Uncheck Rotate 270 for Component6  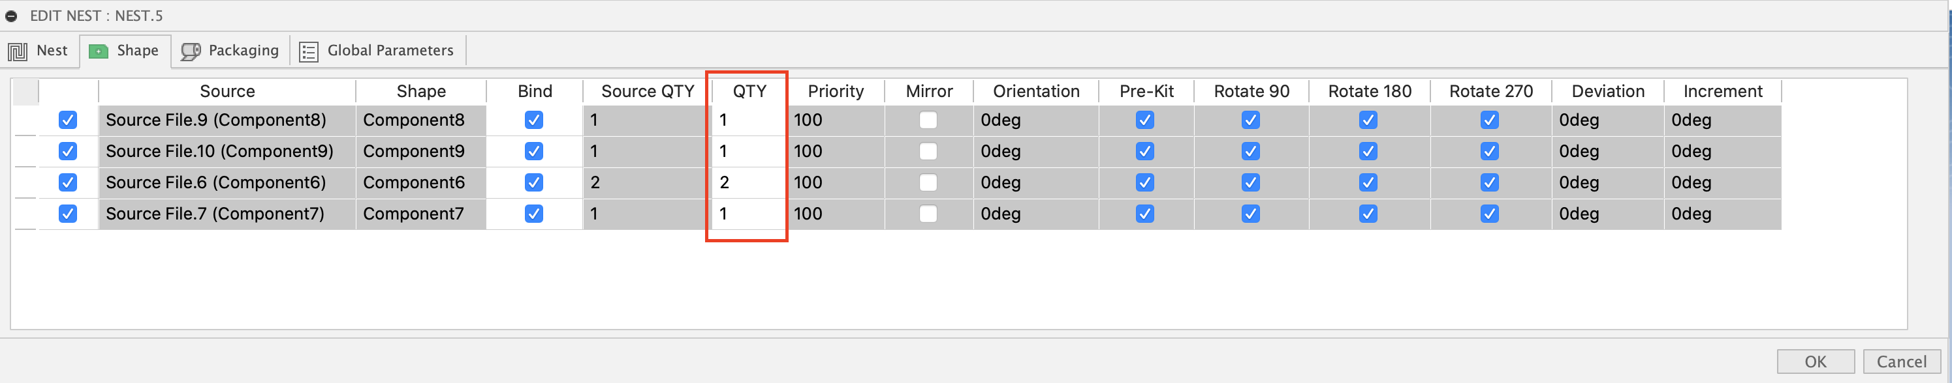pyautogui.click(x=1490, y=182)
